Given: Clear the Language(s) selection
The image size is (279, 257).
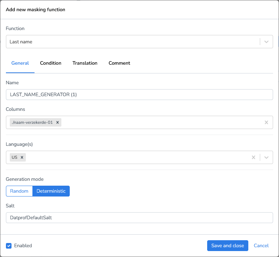Looking at the screenshot, I should [x=253, y=157].
